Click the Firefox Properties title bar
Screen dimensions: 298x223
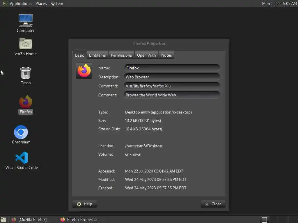point(149,44)
